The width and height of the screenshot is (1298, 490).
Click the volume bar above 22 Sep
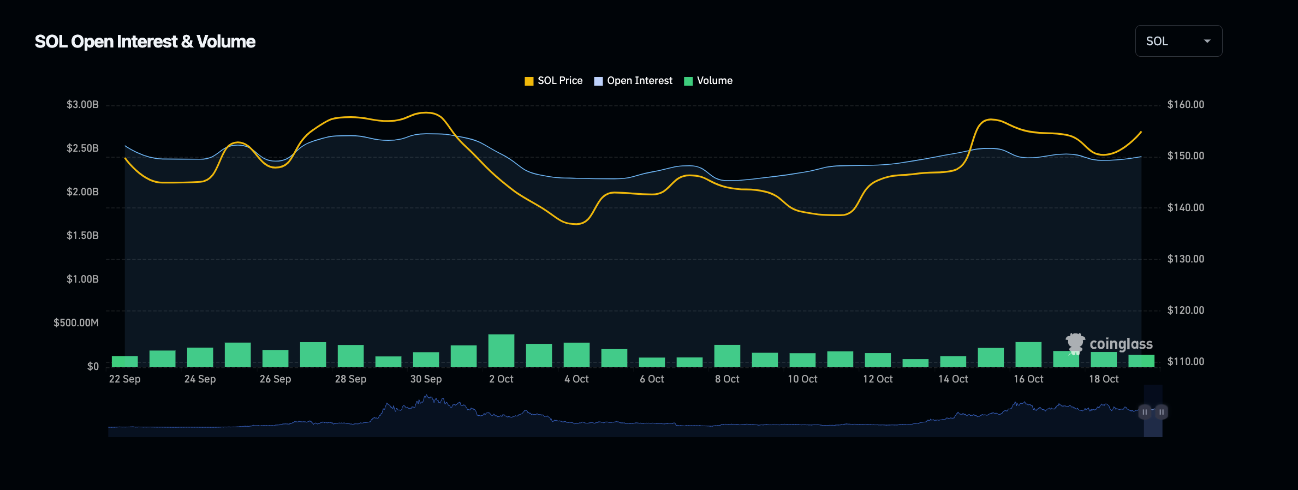124,361
